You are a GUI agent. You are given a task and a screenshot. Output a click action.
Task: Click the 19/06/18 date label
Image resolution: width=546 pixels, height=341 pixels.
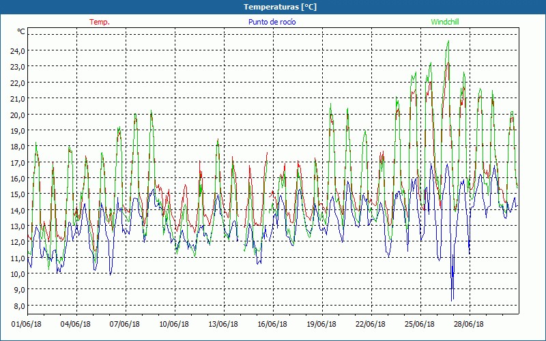pyautogui.click(x=321, y=324)
